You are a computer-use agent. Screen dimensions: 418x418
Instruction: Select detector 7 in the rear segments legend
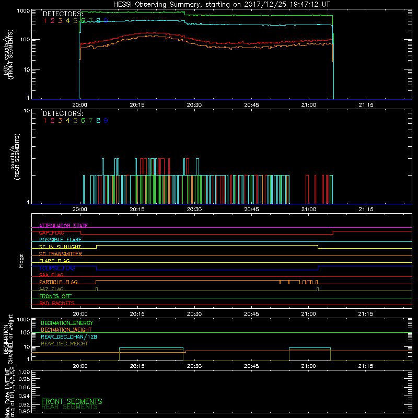90,121
